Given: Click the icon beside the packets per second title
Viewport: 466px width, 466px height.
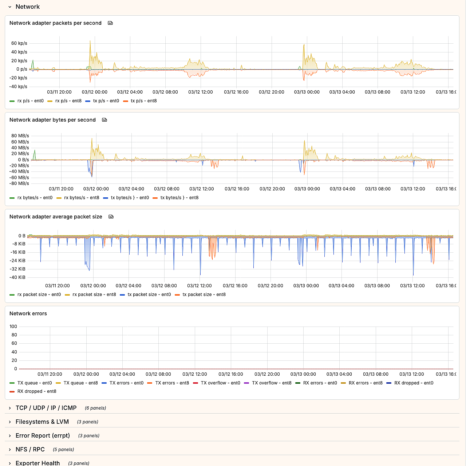Looking at the screenshot, I should (110, 23).
